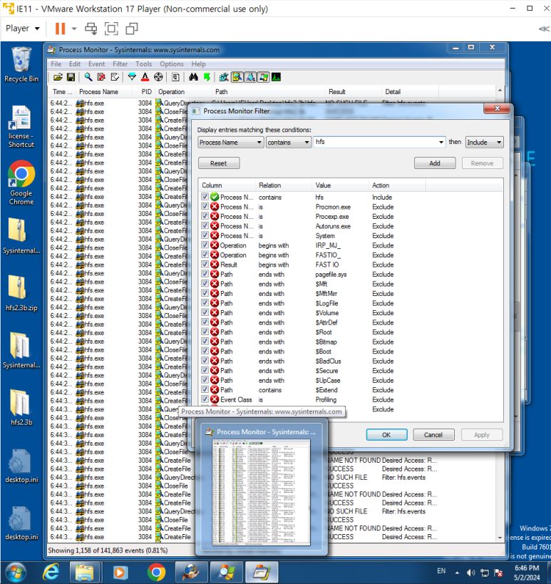551x584 pixels.
Task: Open the Filter menu
Action: 120,64
